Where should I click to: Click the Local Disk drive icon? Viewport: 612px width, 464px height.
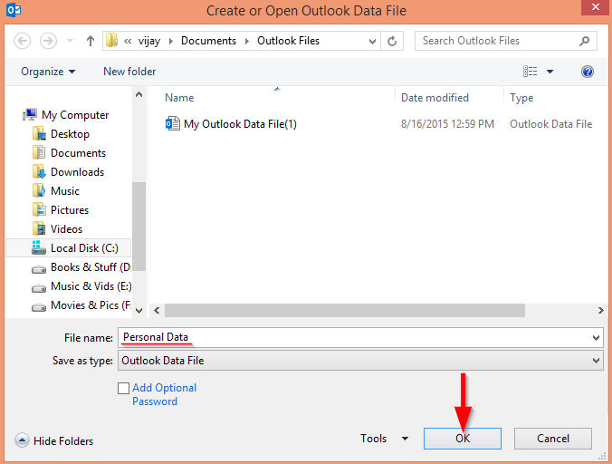tap(39, 248)
